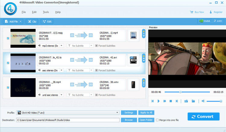The image size is (226, 132).
Task: Expand the Profile dropdown DivX HD Video
Action: pos(118,113)
